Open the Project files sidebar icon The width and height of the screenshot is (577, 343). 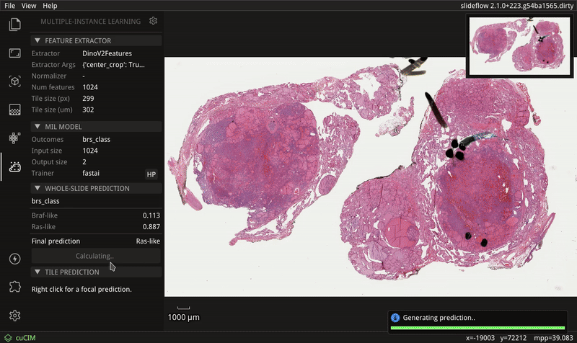pyautogui.click(x=14, y=25)
